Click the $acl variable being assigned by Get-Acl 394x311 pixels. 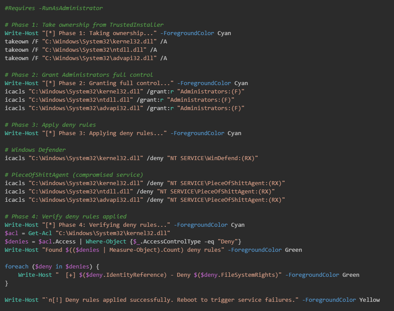11,233
